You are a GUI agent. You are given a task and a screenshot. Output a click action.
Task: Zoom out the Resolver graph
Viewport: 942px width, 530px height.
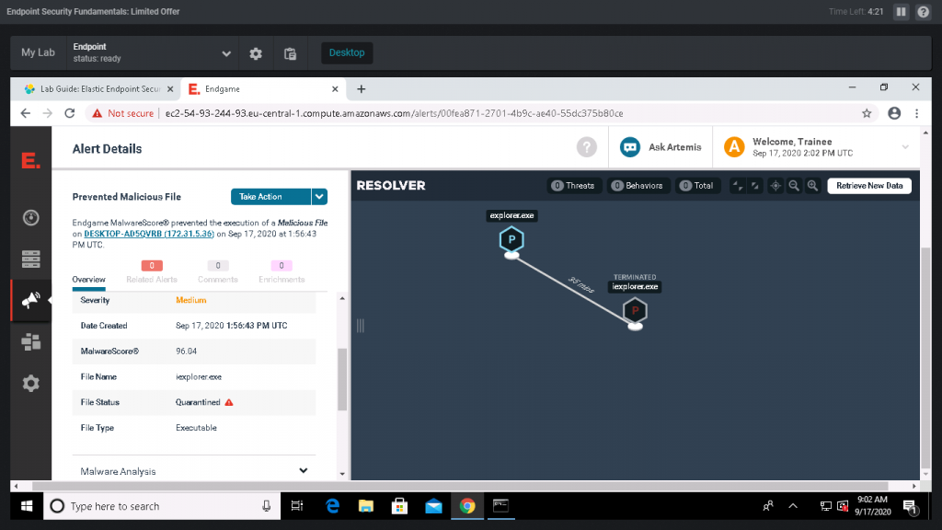(794, 186)
